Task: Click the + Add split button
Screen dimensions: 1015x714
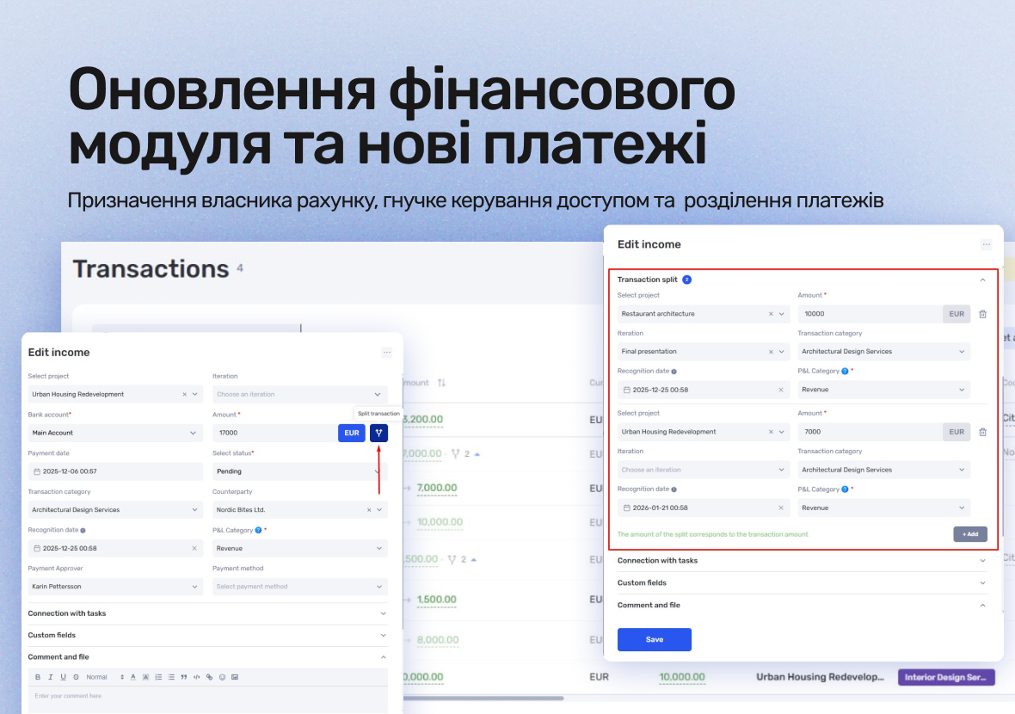Action: 969,534
